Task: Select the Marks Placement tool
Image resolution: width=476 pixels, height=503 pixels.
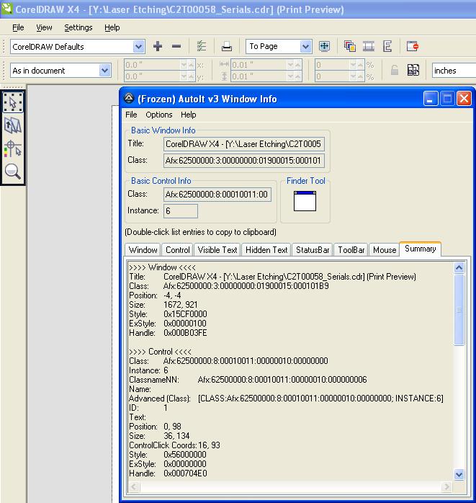Action: (x=13, y=148)
